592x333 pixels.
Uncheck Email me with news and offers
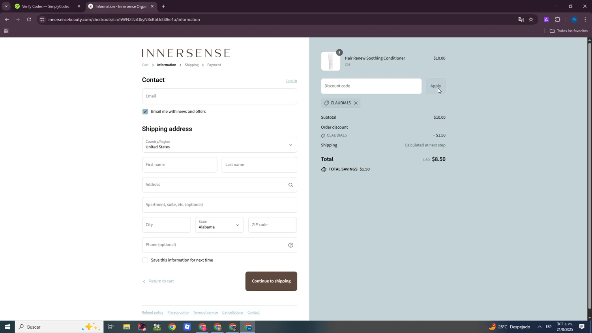[x=145, y=112]
